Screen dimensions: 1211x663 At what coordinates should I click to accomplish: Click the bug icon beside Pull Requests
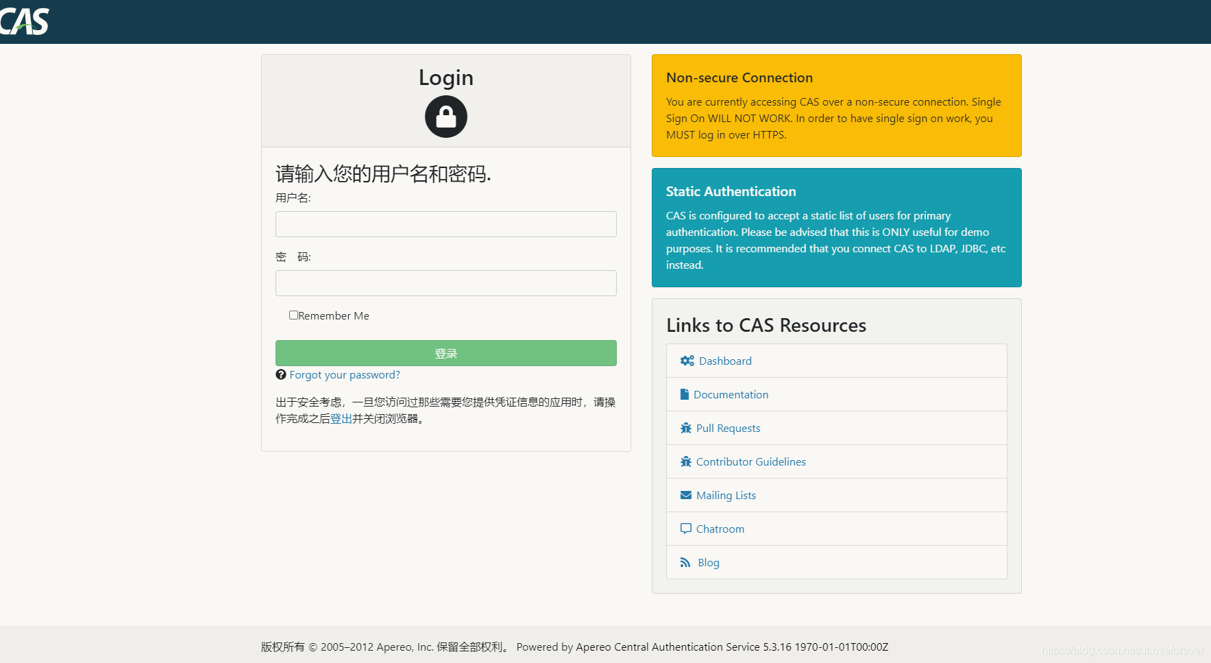click(686, 428)
